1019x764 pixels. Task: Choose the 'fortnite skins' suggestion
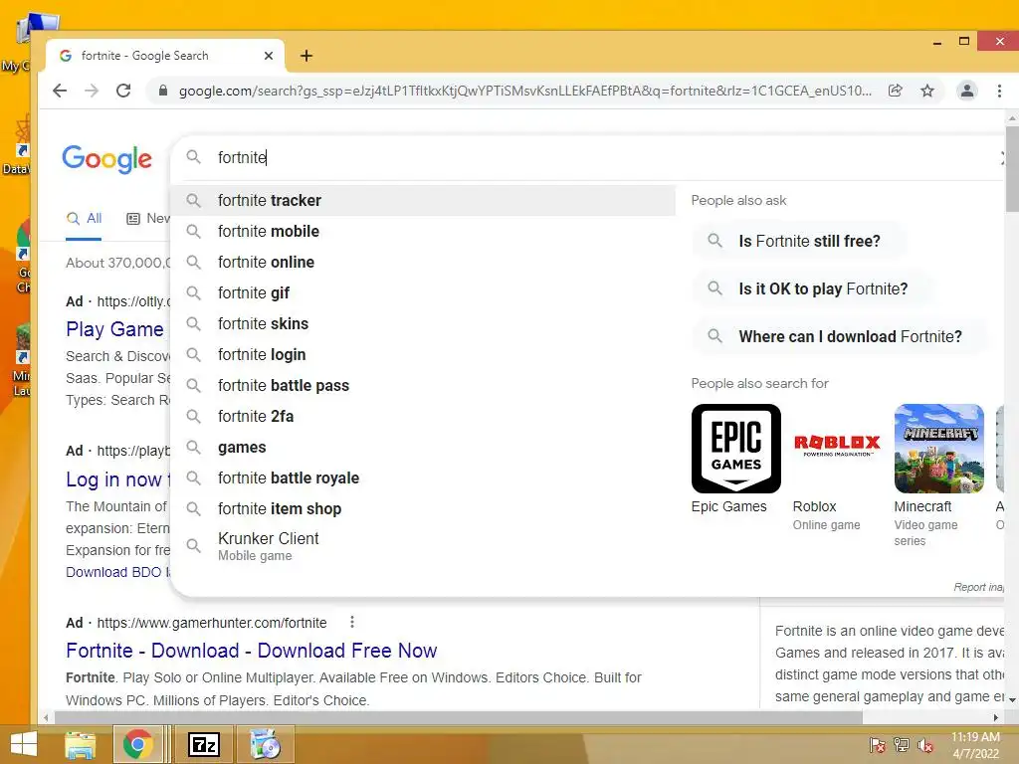coord(423,323)
